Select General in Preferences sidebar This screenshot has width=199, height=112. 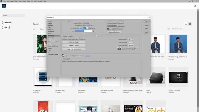(x=50, y=21)
